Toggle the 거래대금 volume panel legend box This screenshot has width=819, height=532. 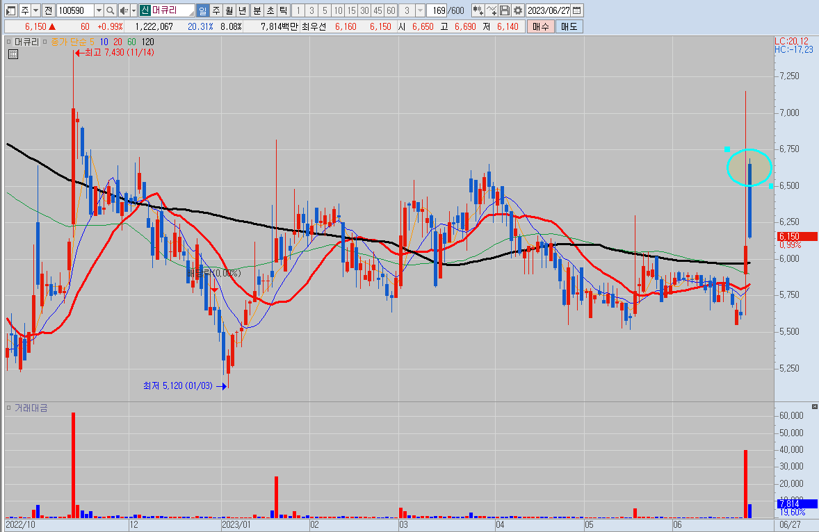coord(9,408)
